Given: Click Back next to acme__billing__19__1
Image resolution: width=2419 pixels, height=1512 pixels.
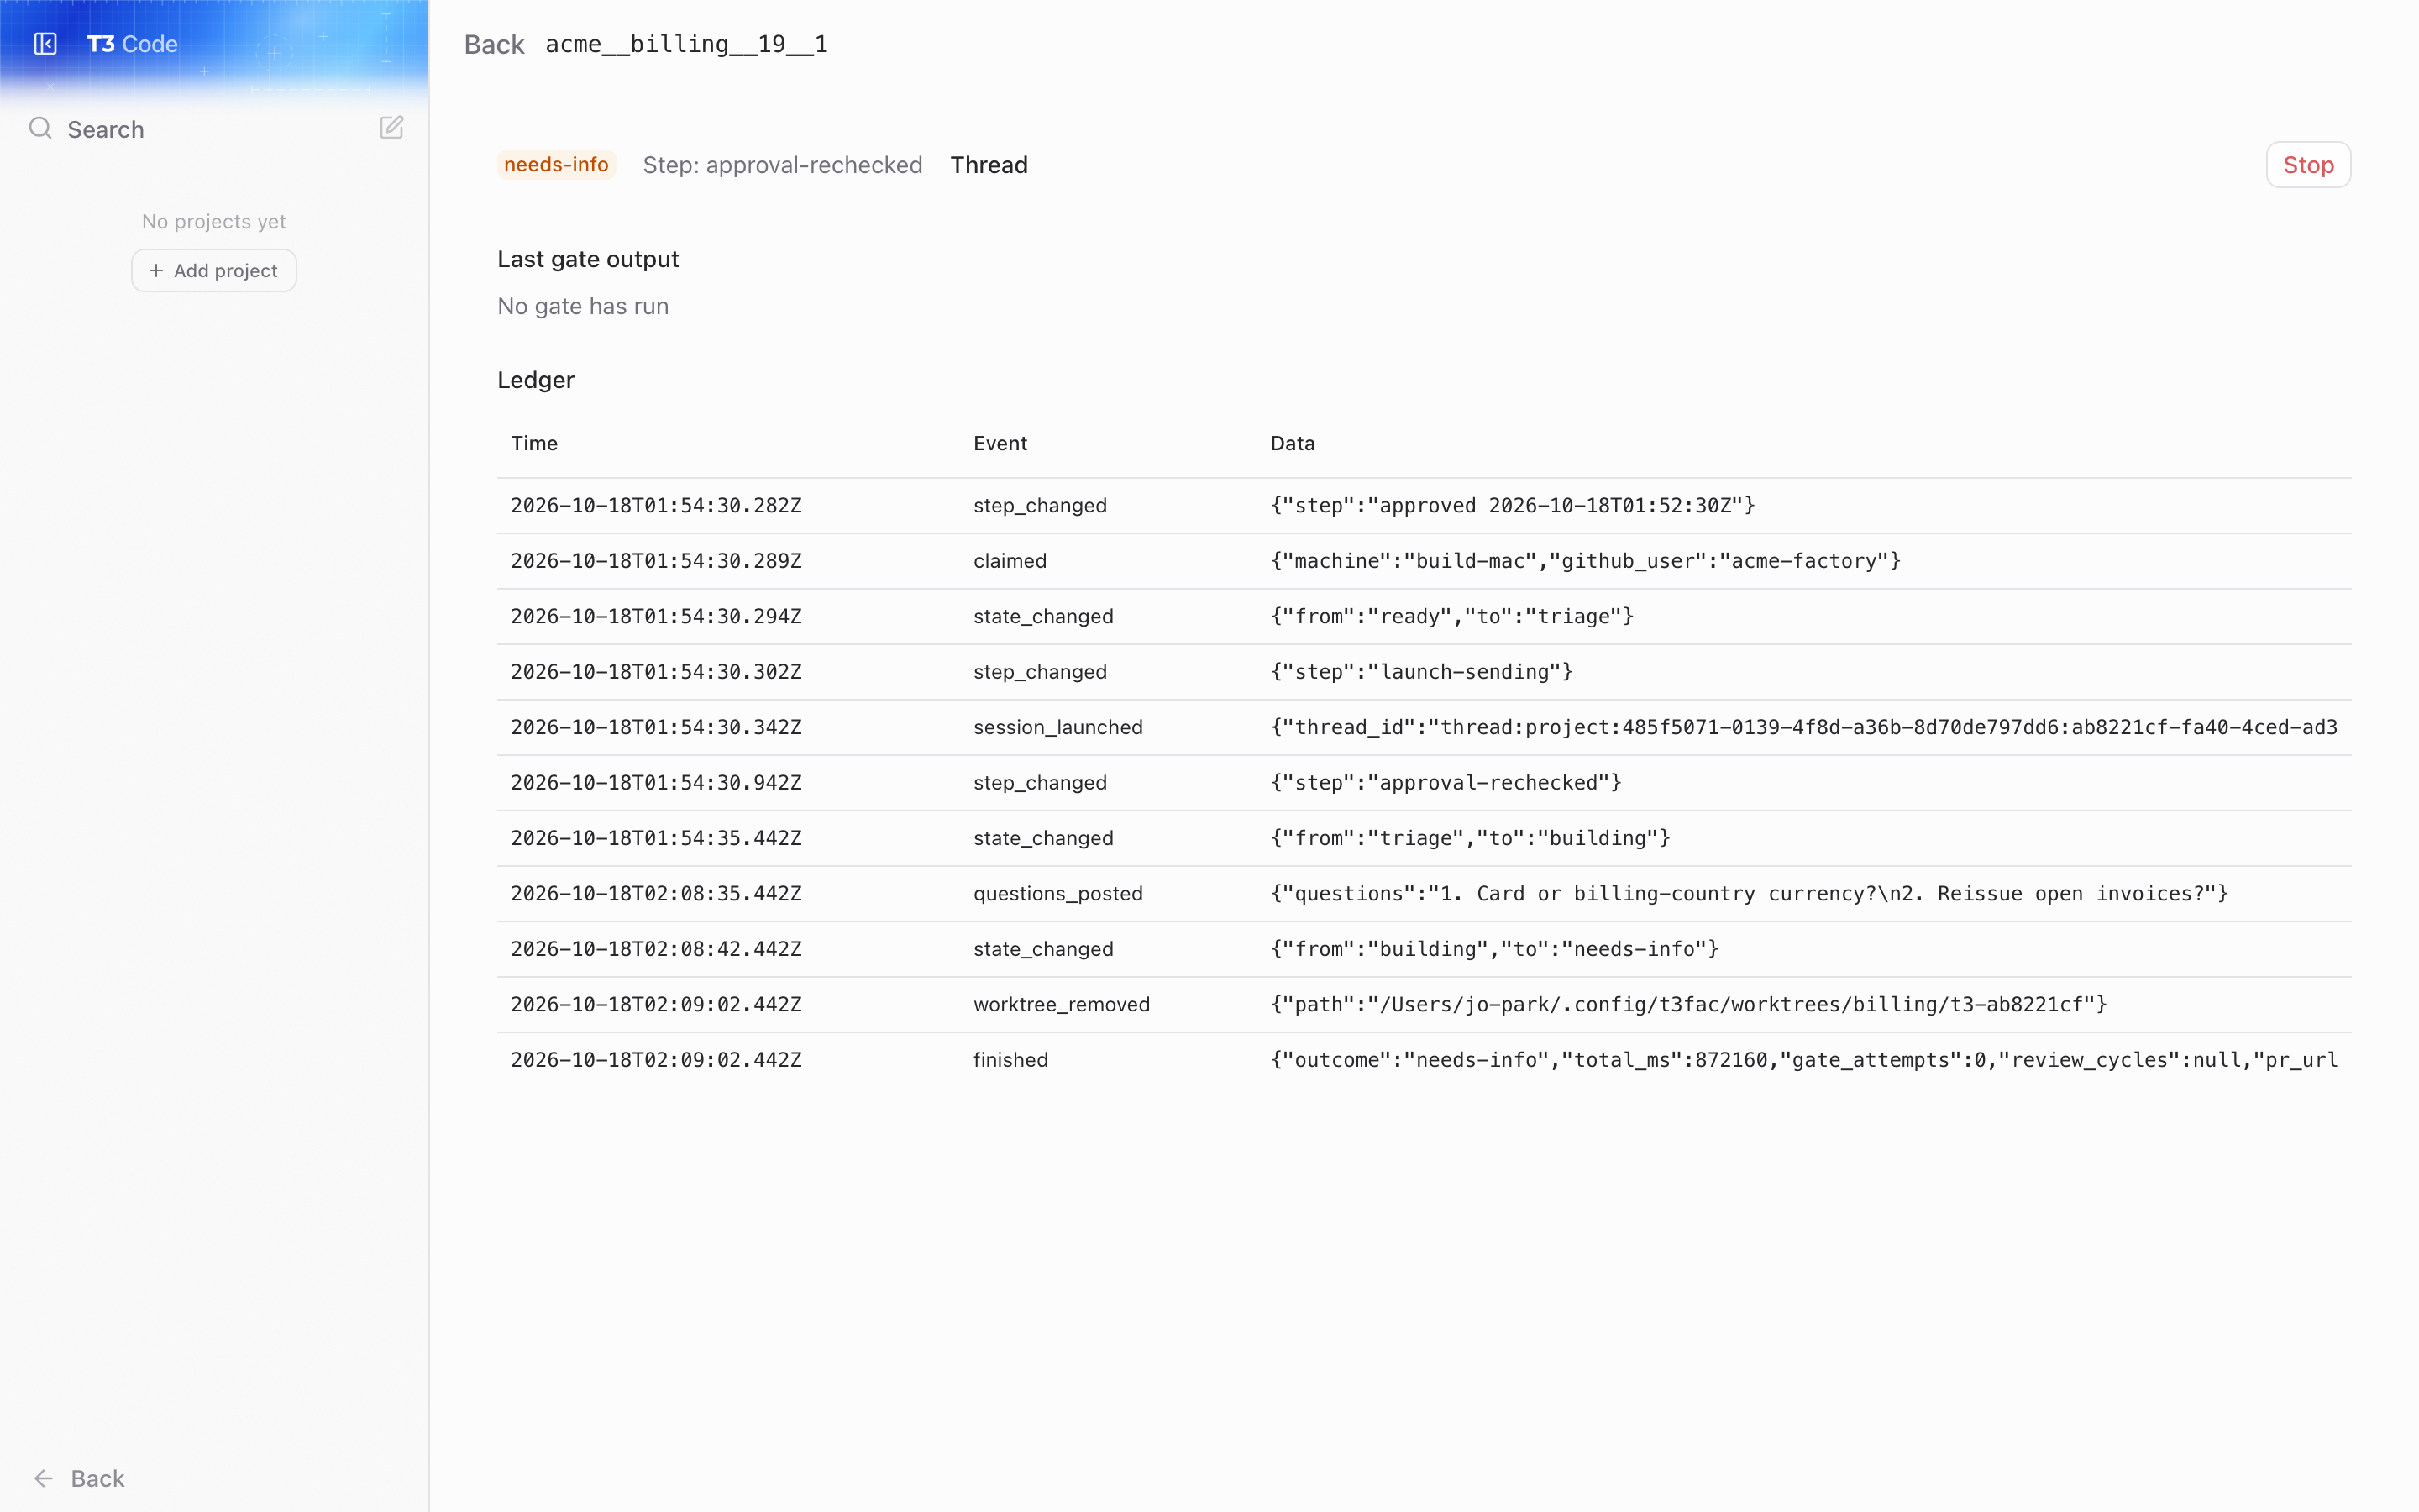Looking at the screenshot, I should [494, 45].
